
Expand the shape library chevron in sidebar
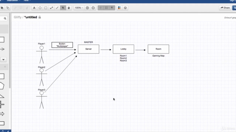point(3,59)
